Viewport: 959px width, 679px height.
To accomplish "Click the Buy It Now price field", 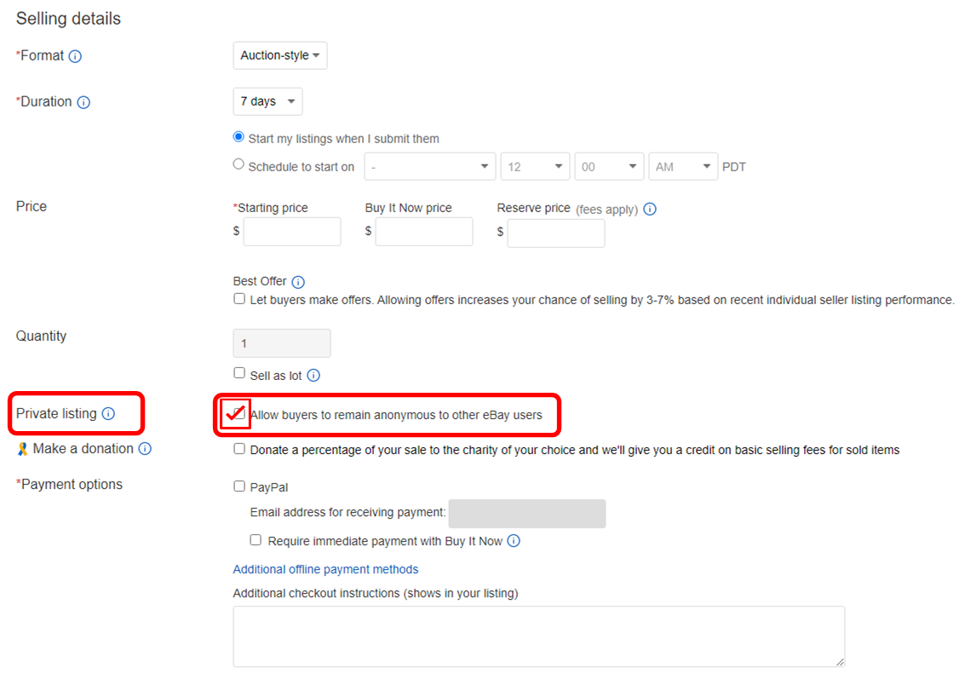I will (424, 232).
